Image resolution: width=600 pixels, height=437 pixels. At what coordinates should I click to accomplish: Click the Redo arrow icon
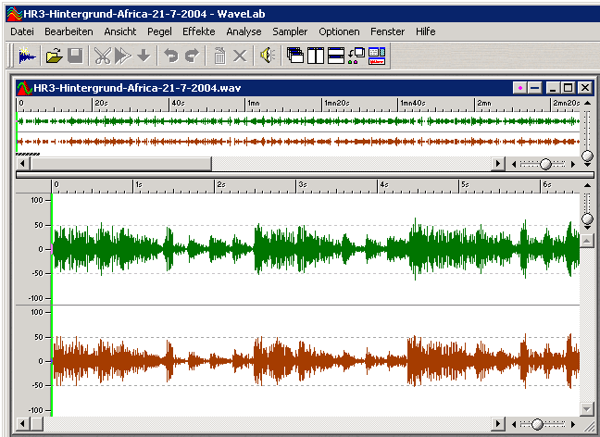coord(192,56)
